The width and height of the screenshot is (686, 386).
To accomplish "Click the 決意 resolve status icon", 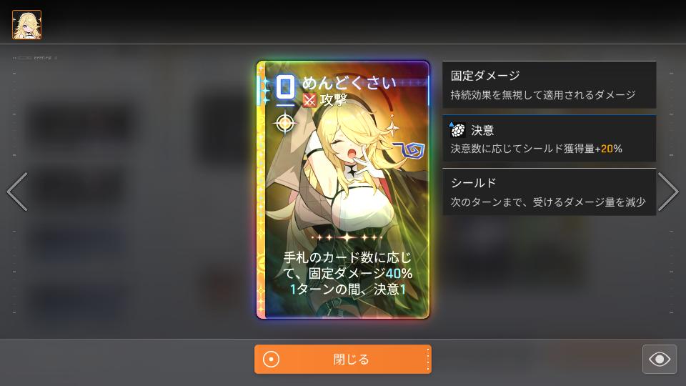I will [457, 130].
